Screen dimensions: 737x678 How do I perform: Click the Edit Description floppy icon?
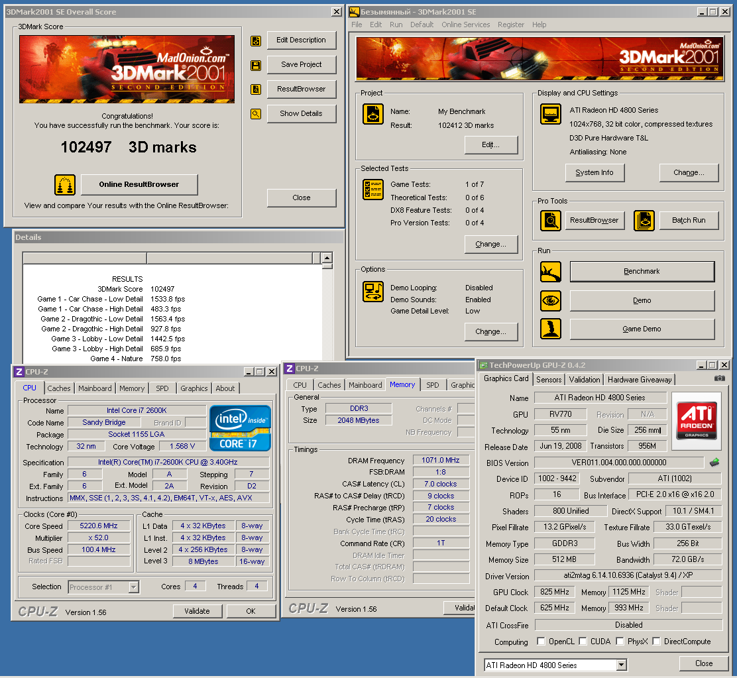click(256, 41)
